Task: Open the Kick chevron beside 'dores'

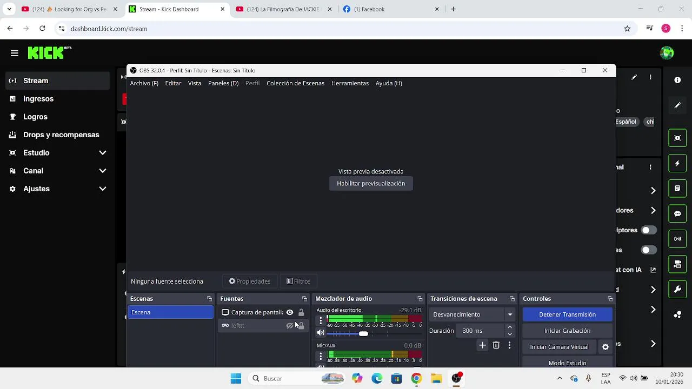Action: coord(653,210)
